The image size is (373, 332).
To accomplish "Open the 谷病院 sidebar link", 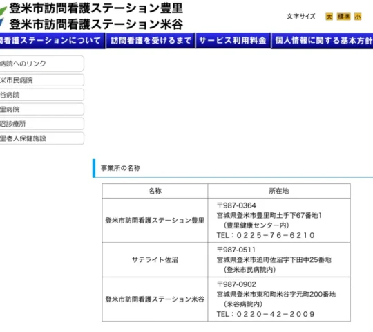I will click(41, 95).
